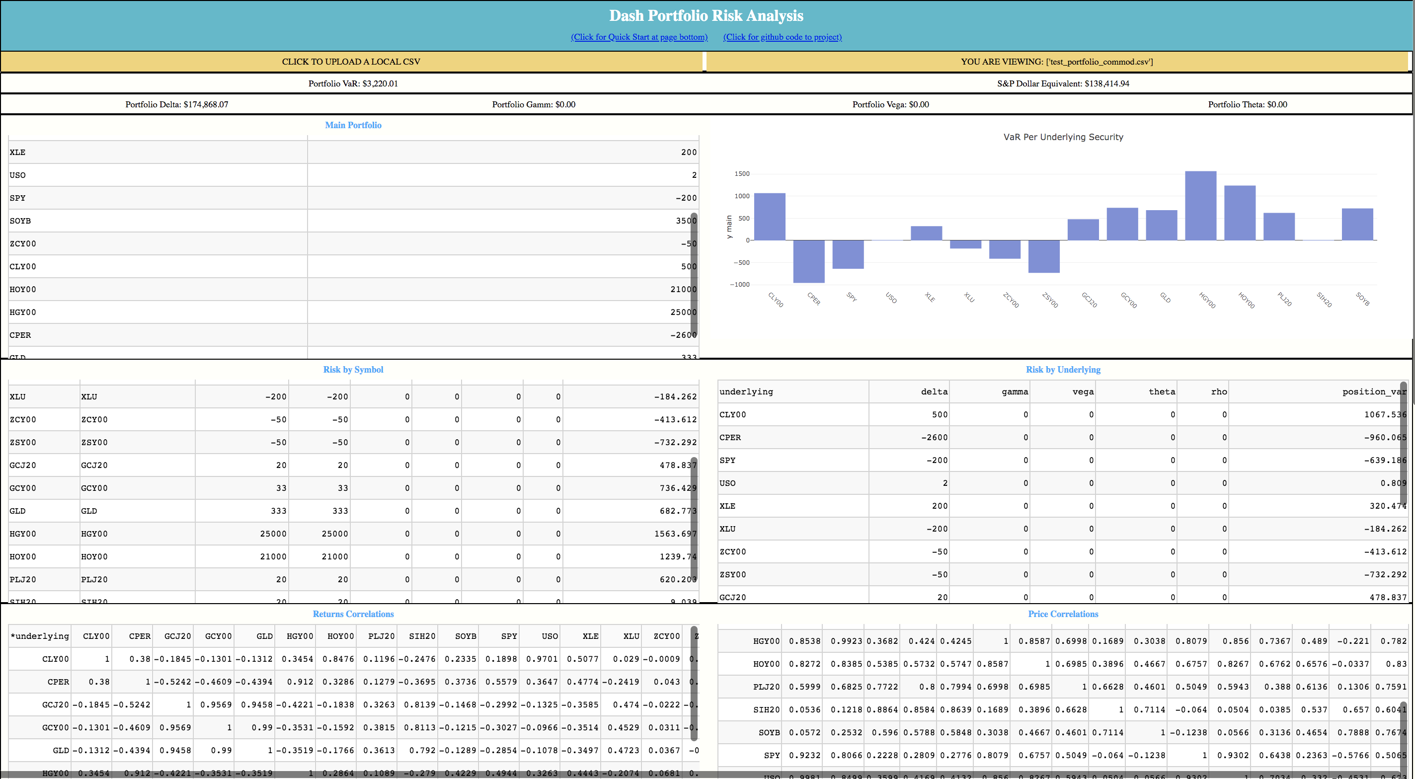Click the CLY00 bar in VaR chart
Screen dimensions: 1415x779
pos(769,217)
